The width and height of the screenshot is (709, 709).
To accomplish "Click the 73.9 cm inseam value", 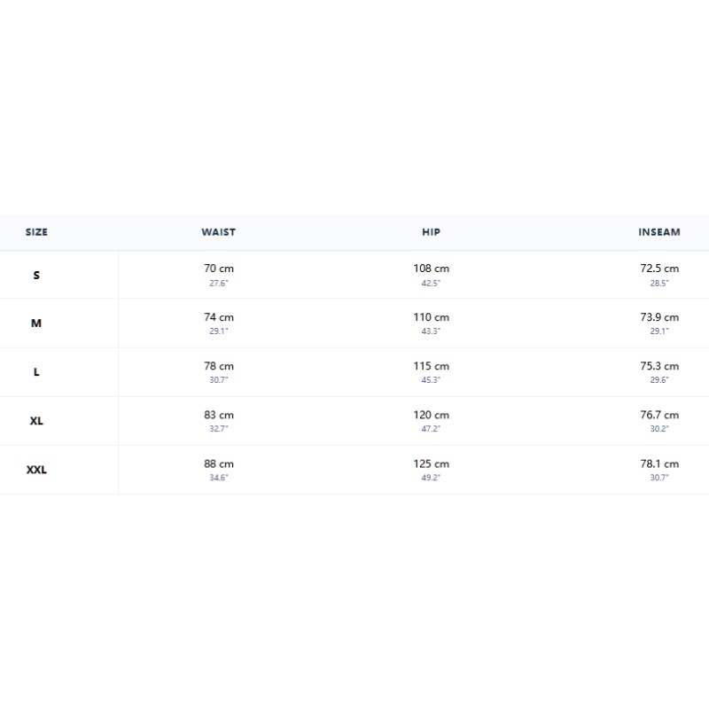I will pos(658,317).
